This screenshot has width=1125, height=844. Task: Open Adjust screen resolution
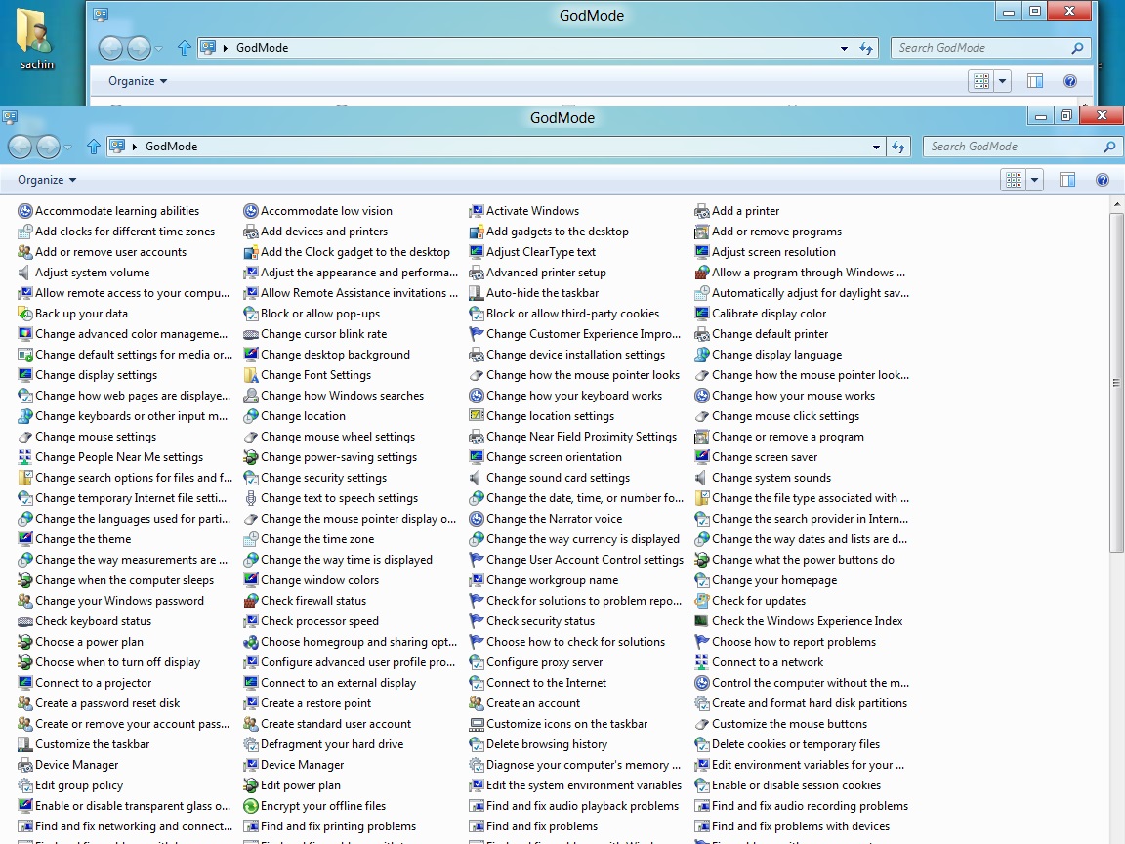coord(773,252)
